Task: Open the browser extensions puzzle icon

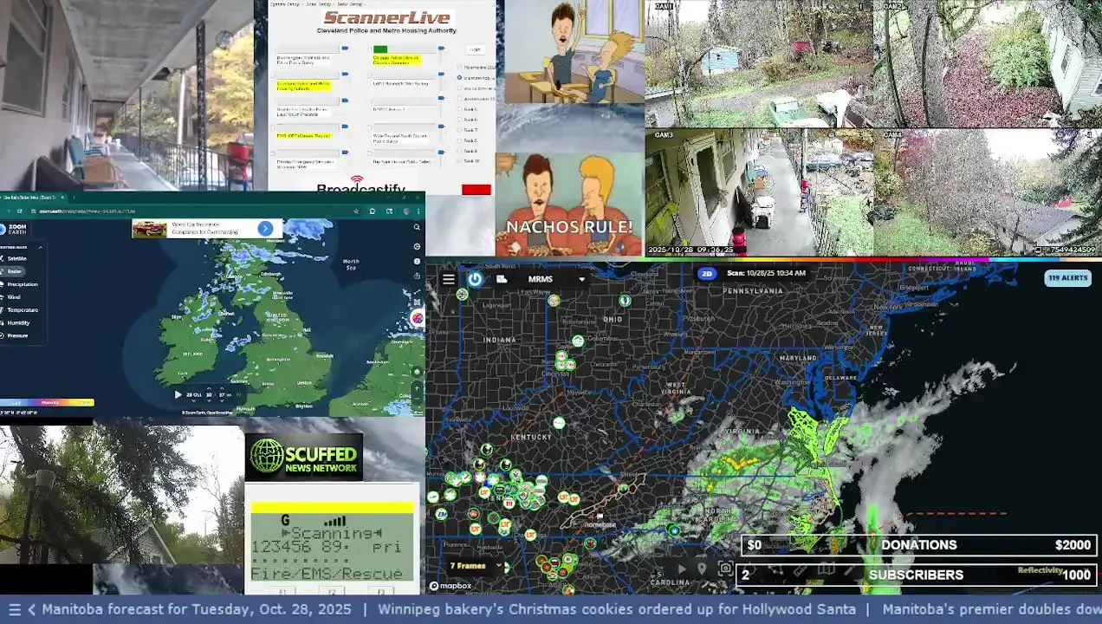Action: [373, 211]
